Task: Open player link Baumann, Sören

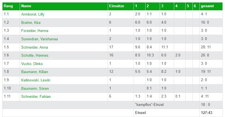Action: (35, 88)
